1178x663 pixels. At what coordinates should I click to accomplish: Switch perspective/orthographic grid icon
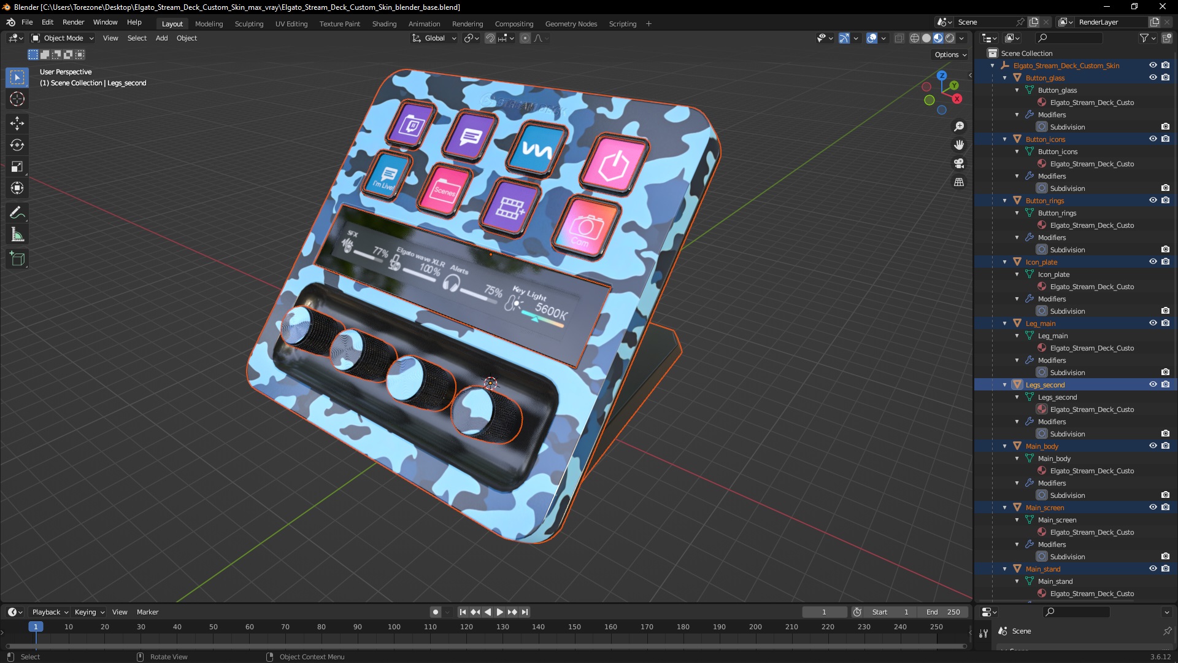[x=959, y=182]
